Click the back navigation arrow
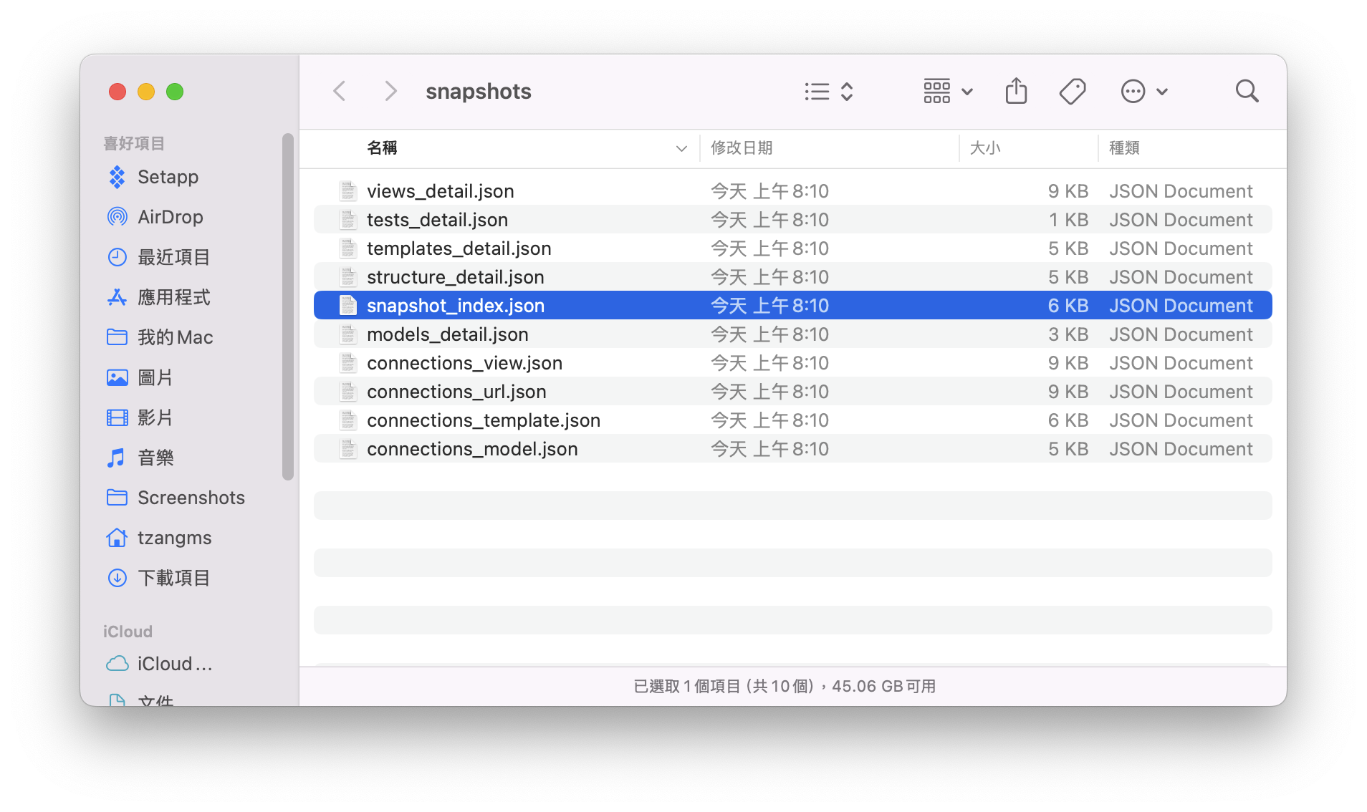This screenshot has width=1367, height=812. 339,91
